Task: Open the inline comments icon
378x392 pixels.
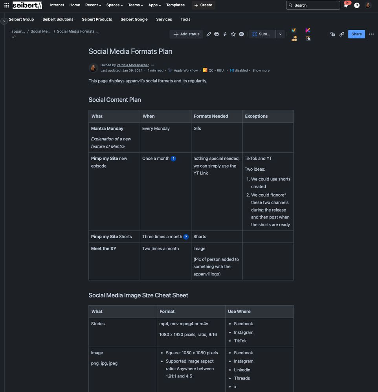Action: [217, 34]
